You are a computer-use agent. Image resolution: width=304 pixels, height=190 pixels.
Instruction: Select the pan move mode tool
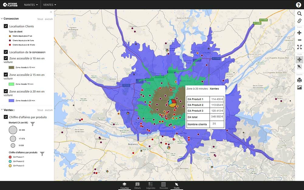(x=299, y=59)
